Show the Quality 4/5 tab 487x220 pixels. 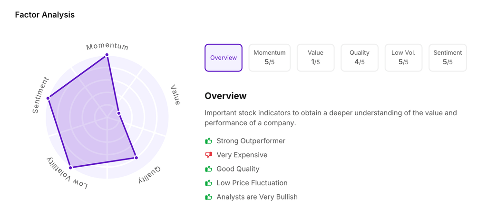point(360,58)
